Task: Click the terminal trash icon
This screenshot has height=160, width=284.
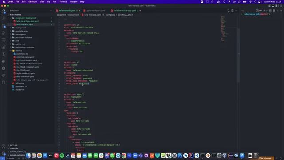Action: pyautogui.click(x=274, y=11)
